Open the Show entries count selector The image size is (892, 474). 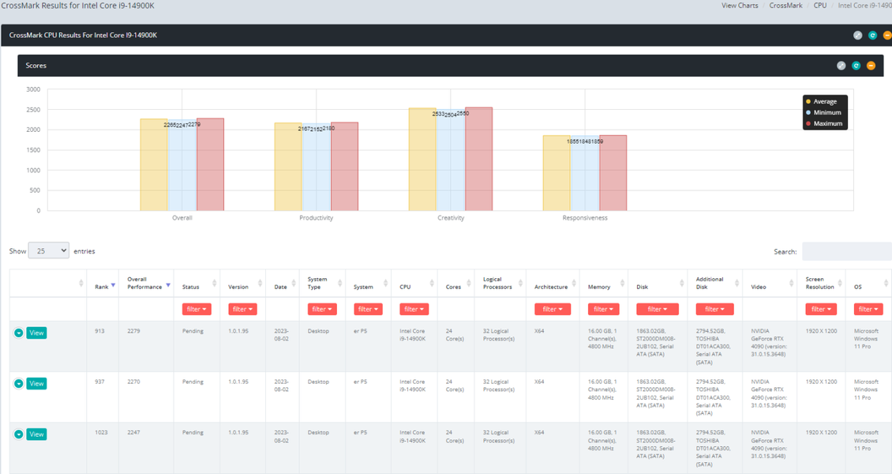click(x=49, y=250)
